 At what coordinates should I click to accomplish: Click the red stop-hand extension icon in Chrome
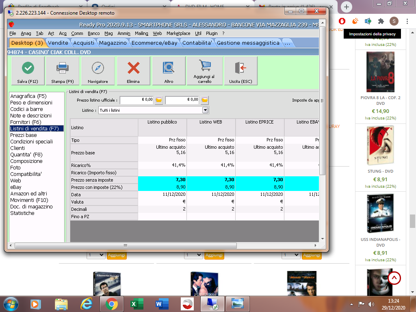point(342,21)
